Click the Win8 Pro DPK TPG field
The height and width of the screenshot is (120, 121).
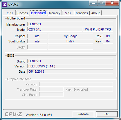click(x=98, y=29)
